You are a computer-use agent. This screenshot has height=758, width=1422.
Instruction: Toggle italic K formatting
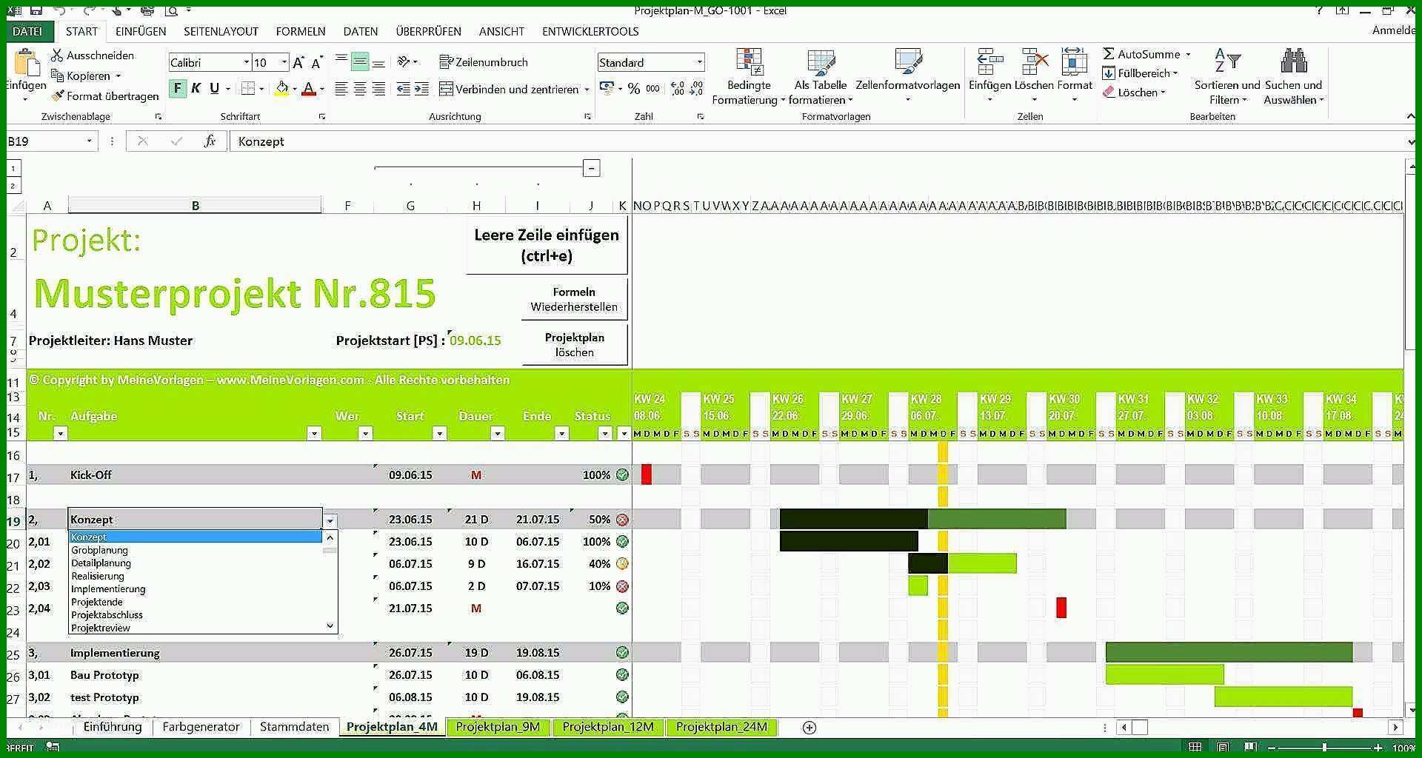196,89
